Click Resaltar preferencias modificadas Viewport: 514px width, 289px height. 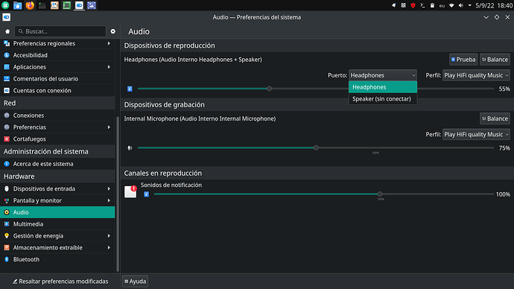(x=60, y=282)
